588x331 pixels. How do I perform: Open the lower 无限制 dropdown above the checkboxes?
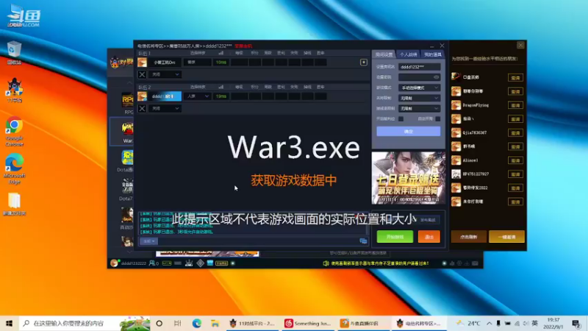click(x=419, y=109)
